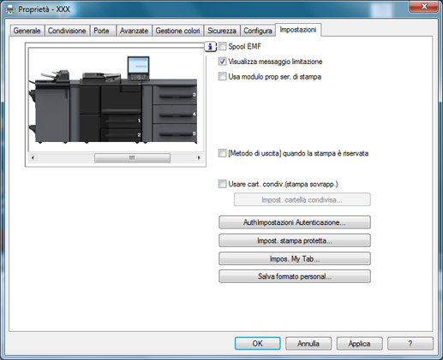Open the Gestione colori tab
This screenshot has height=360, width=443.
click(177, 31)
